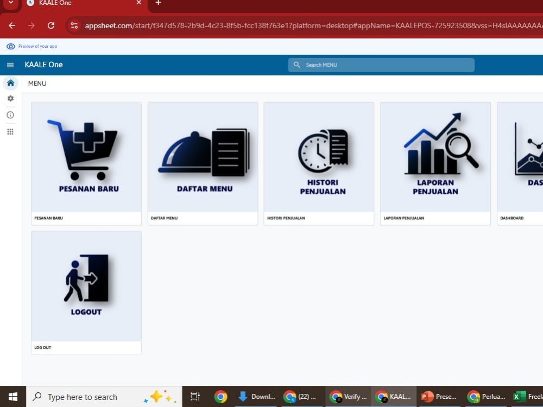Viewport: 543px width, 407px height.
Task: Select the appsheet.com address bar URL
Action: (x=313, y=26)
